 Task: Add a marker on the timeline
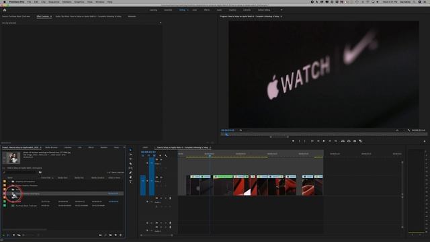coord(160,156)
